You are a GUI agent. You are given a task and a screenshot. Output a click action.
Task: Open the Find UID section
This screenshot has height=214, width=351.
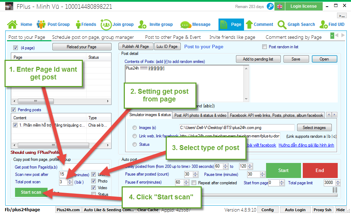(332, 24)
